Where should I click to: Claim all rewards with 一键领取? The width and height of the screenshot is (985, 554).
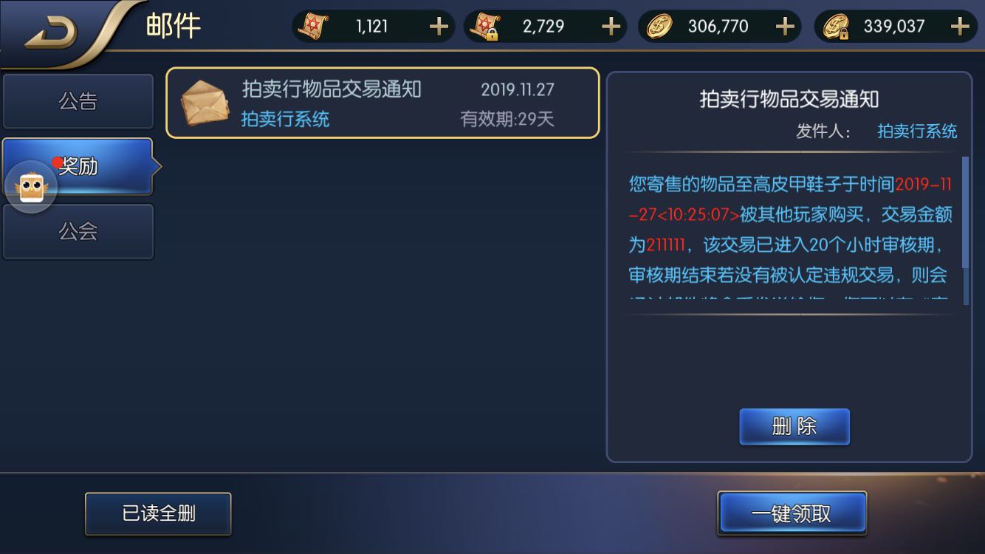pos(792,513)
